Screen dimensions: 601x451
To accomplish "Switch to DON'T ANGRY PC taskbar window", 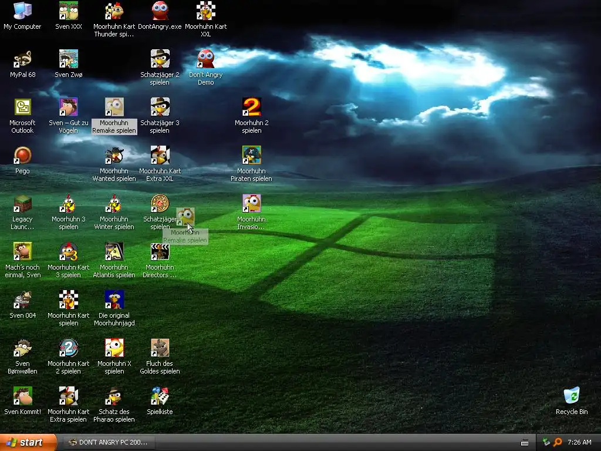I will click(x=109, y=442).
